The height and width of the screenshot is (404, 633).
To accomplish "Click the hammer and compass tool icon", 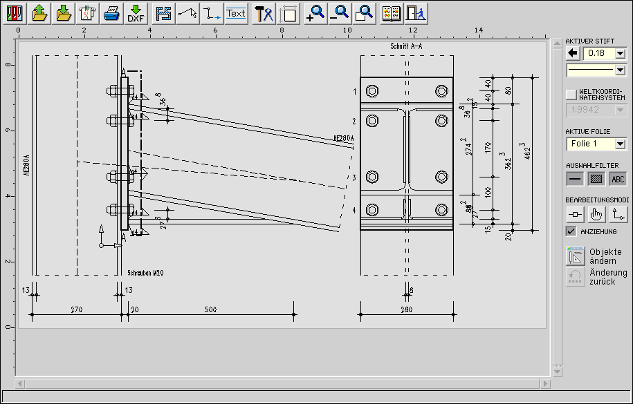I will 264,13.
